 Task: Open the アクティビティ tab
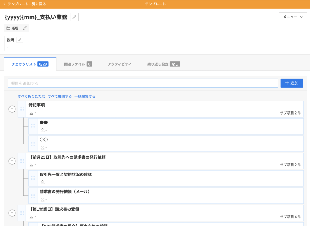tap(120, 64)
